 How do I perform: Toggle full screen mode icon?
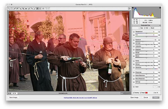coord(129,9)
